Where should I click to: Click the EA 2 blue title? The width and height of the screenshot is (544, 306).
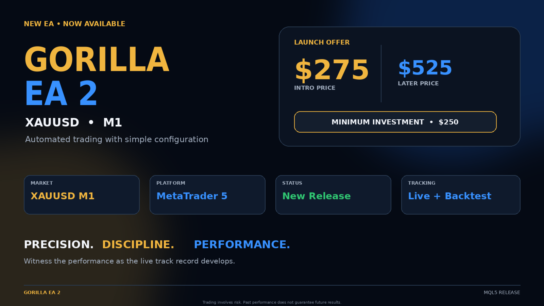61,93
